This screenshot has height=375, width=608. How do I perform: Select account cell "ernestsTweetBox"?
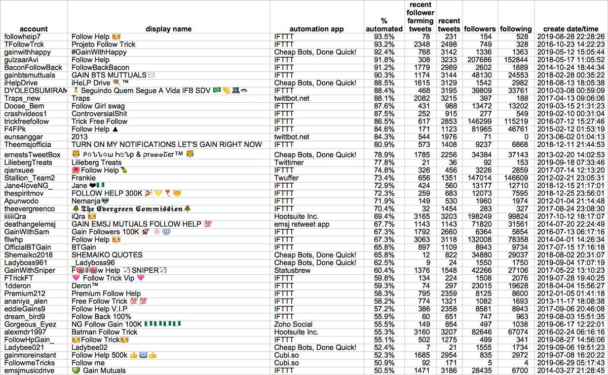pyautogui.click(x=32, y=154)
